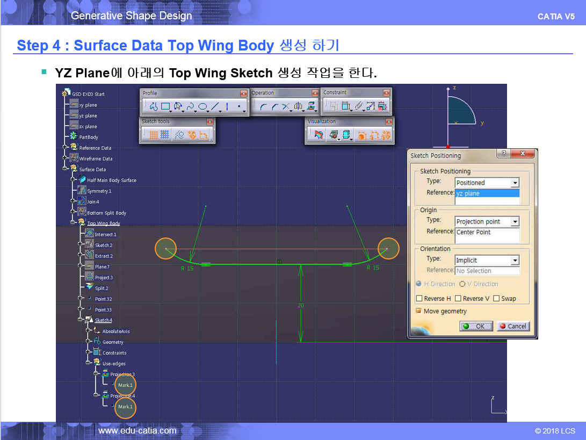The width and height of the screenshot is (586, 440).
Task: Select the Ellipse tool in Profile toolbar
Action: coord(202,106)
